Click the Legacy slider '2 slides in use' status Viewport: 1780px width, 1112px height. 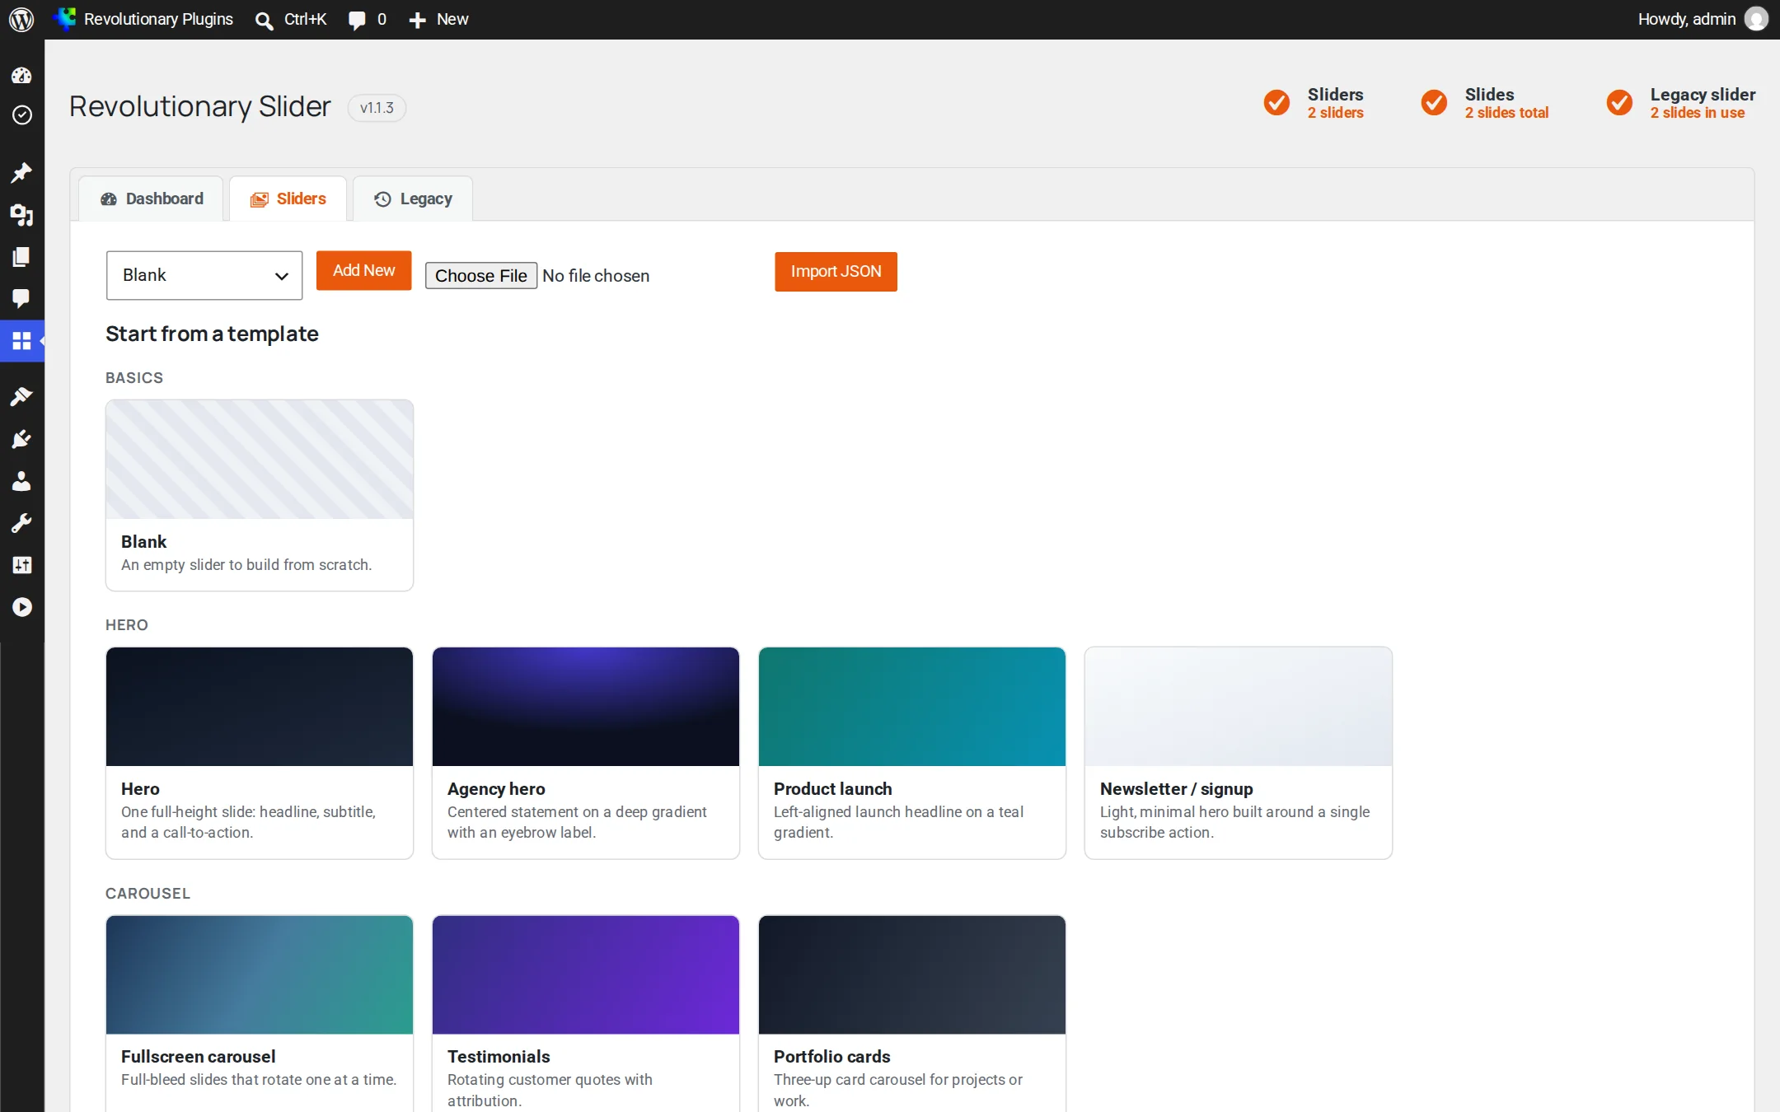click(x=1681, y=103)
